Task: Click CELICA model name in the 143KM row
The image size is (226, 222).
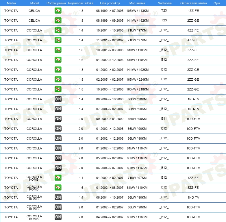Action: pos(34,11)
